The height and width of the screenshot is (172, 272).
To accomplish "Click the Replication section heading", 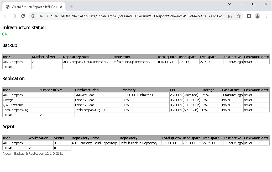I will [x=13, y=79].
